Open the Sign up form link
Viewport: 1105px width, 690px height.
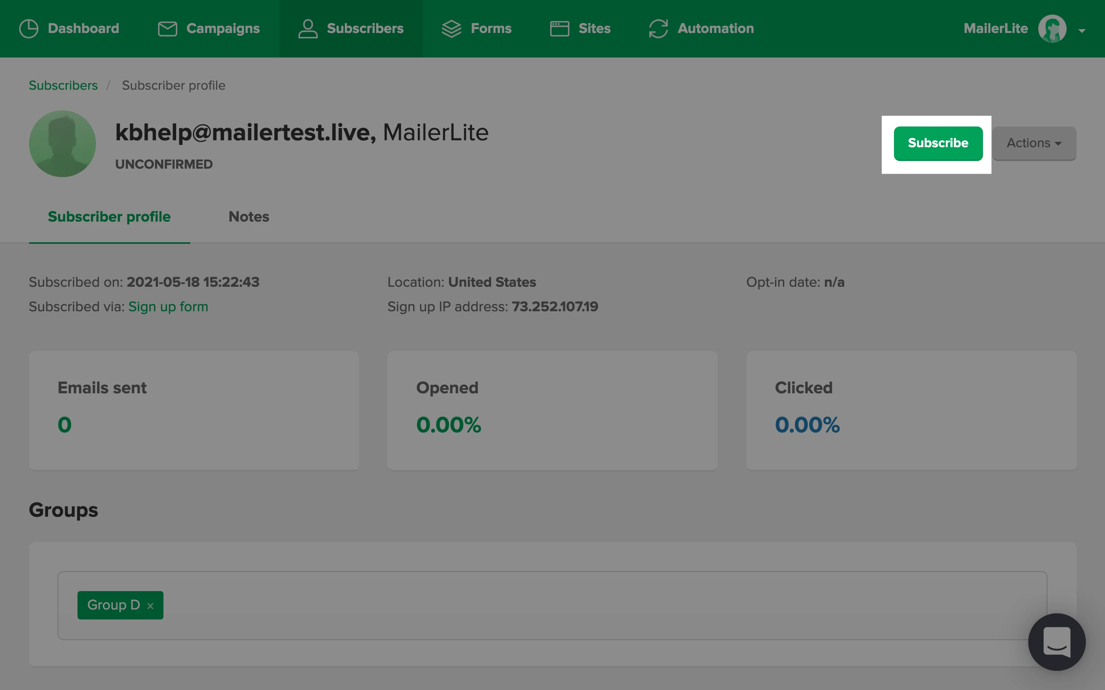168,307
